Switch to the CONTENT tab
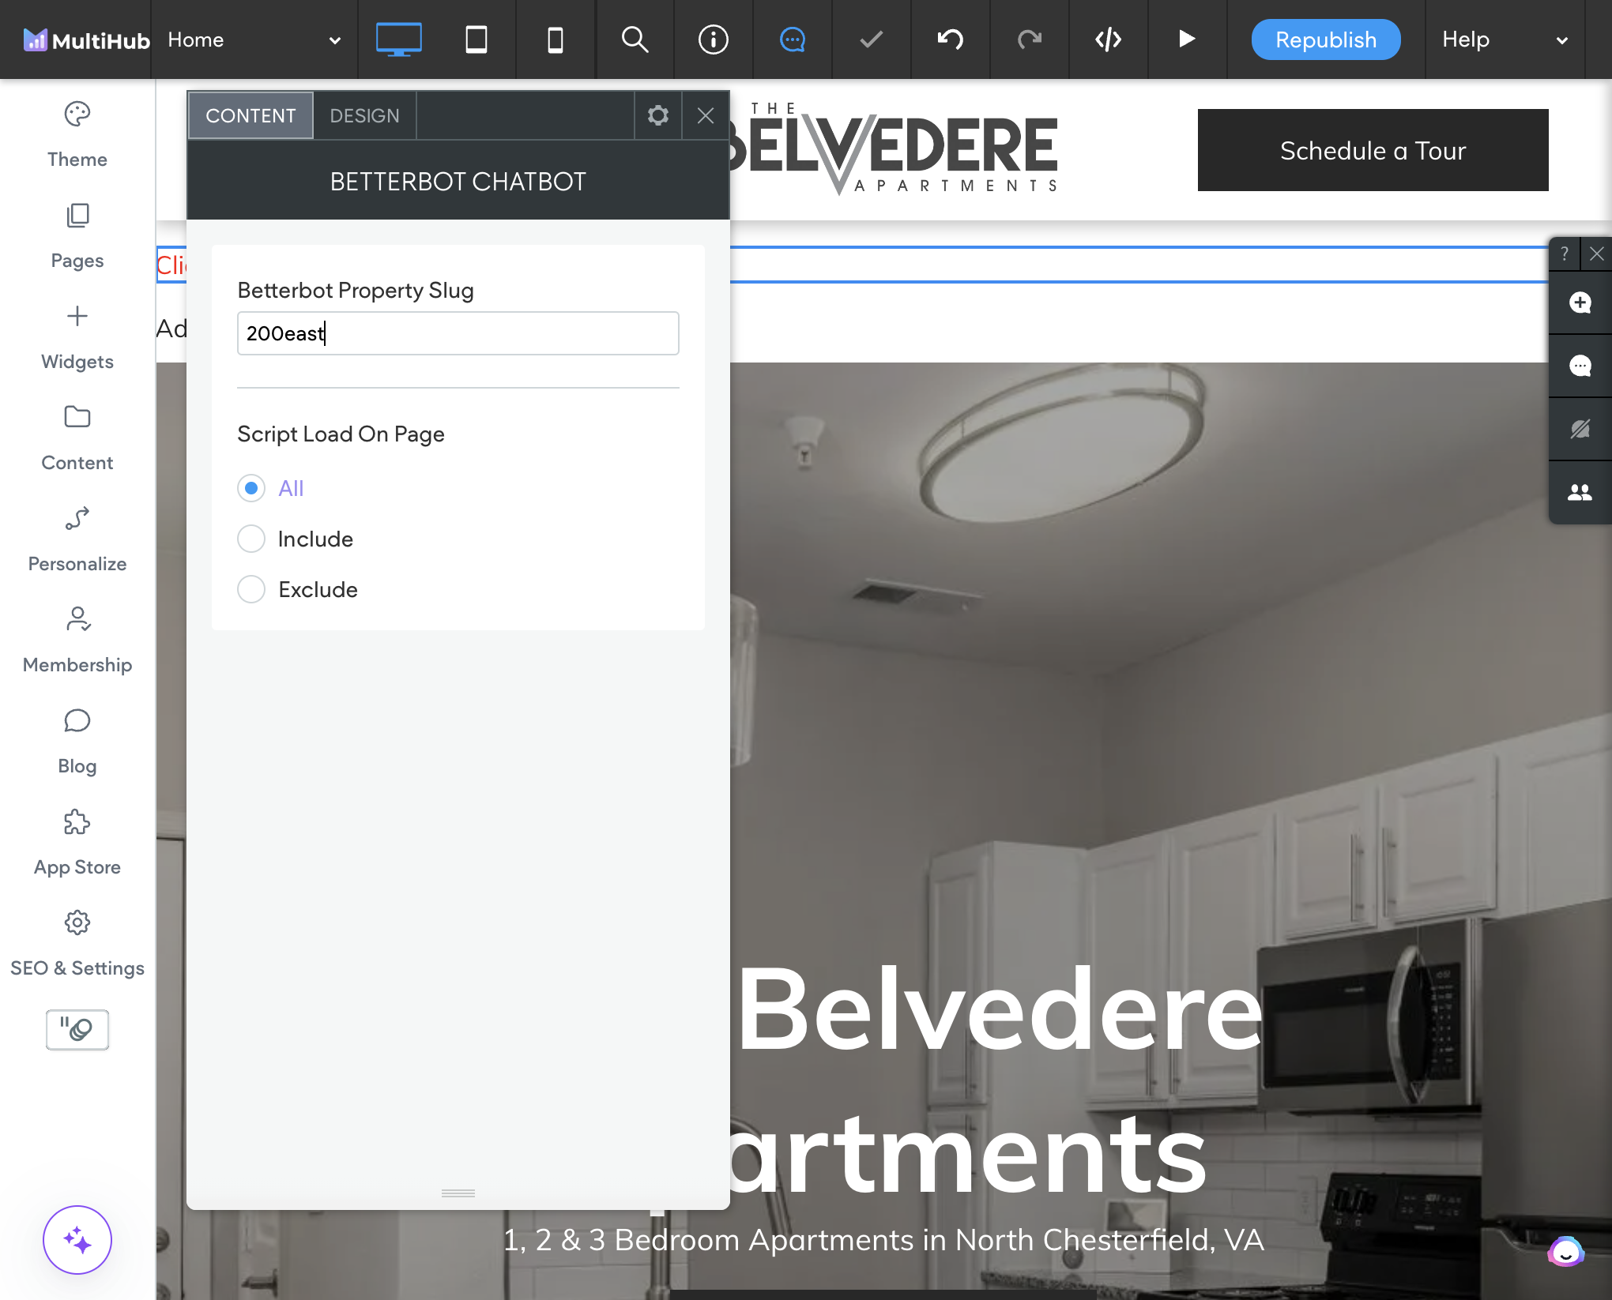Screen dimensions: 1612x1300 point(250,116)
